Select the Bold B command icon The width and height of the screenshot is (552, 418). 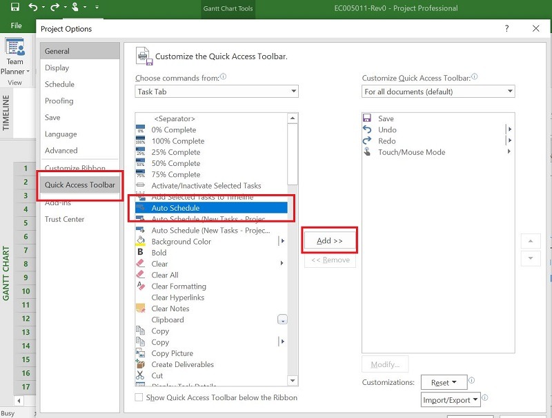(x=140, y=252)
